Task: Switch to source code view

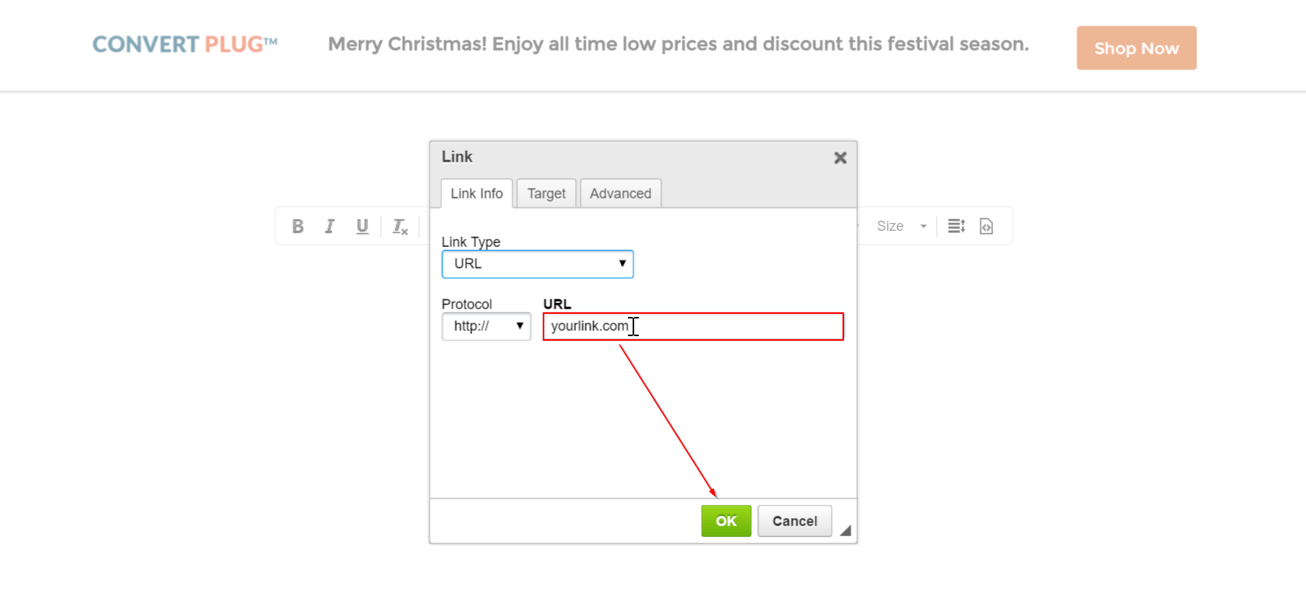Action: click(x=986, y=225)
